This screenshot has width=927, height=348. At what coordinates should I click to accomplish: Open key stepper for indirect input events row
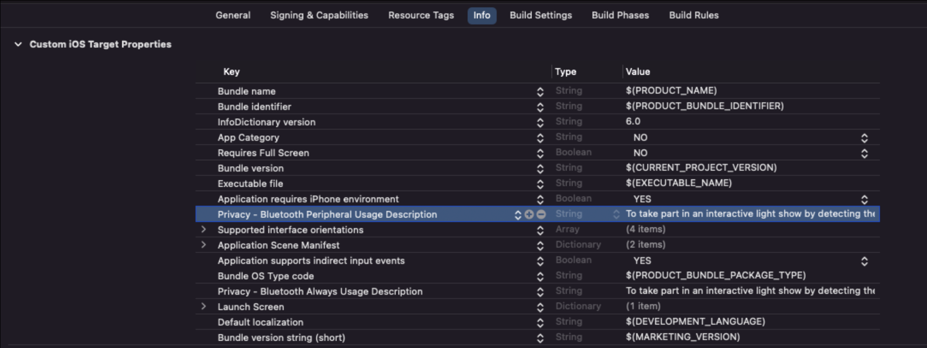(540, 261)
